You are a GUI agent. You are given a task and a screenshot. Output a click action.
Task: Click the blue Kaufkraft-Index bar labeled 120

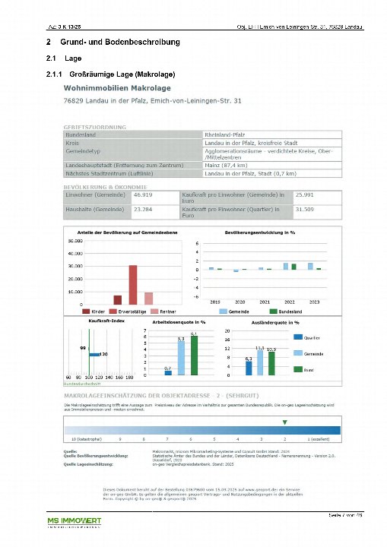pyautogui.click(x=94, y=355)
